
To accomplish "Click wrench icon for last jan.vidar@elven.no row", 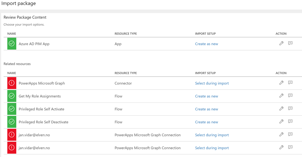I will tap(281, 148).
